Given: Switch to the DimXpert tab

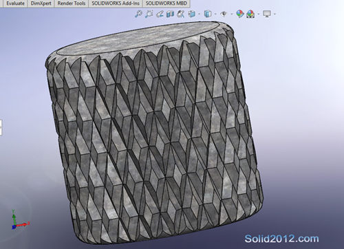Looking at the screenshot, I should coord(41,3).
